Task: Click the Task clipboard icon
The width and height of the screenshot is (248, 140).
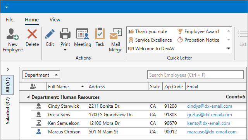Action: click(x=100, y=34)
